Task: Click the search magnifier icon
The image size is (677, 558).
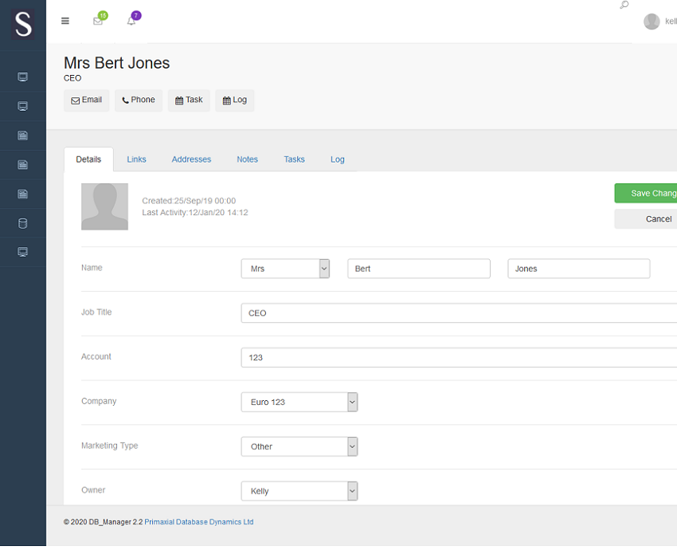Action: [x=624, y=6]
